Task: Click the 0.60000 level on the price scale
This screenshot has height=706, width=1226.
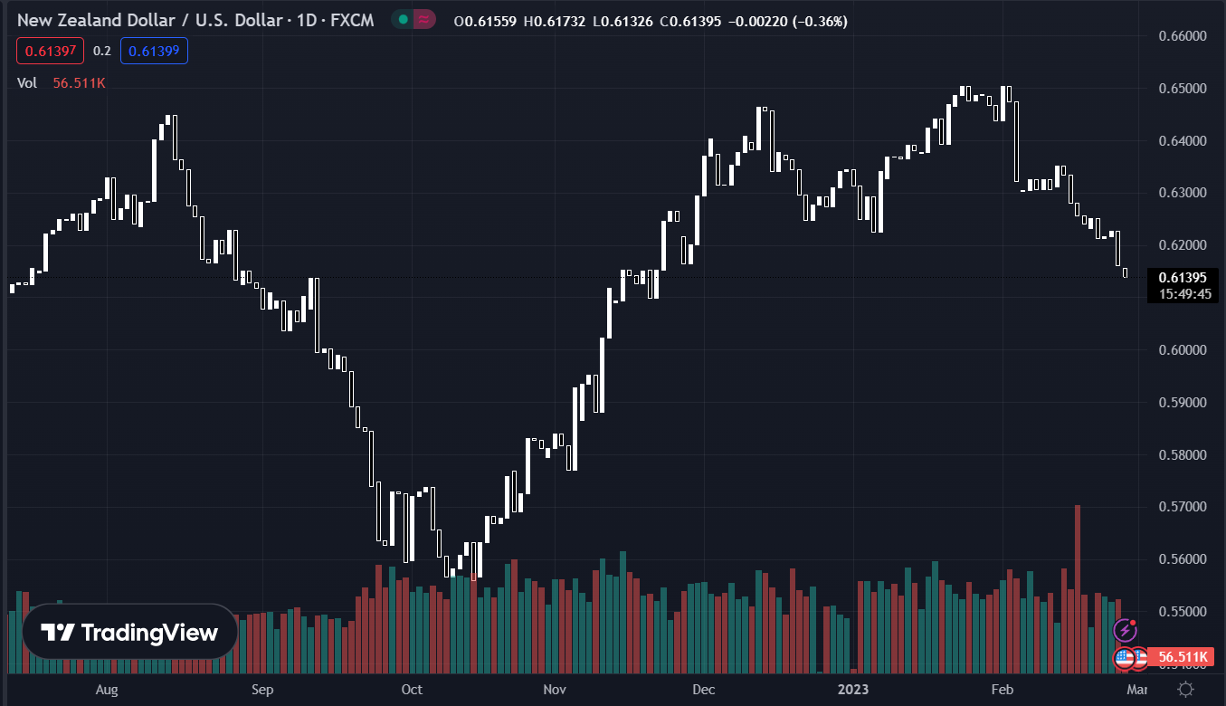Action: [x=1183, y=349]
